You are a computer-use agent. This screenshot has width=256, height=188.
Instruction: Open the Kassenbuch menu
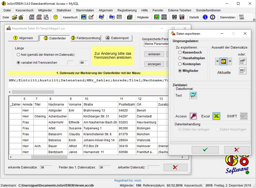(24, 10)
